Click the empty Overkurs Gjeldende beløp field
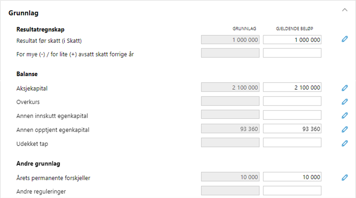Viewport: 356px width, 198px height. click(x=292, y=101)
